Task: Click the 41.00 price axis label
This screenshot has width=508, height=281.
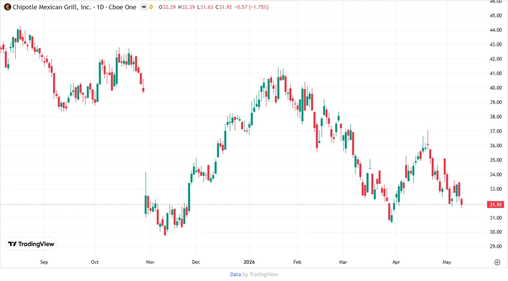Action: (496, 73)
